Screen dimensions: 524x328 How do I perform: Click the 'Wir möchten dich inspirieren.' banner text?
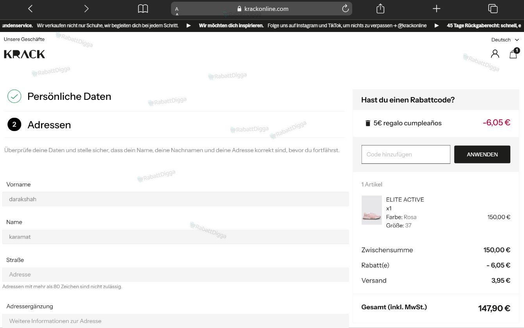click(231, 26)
